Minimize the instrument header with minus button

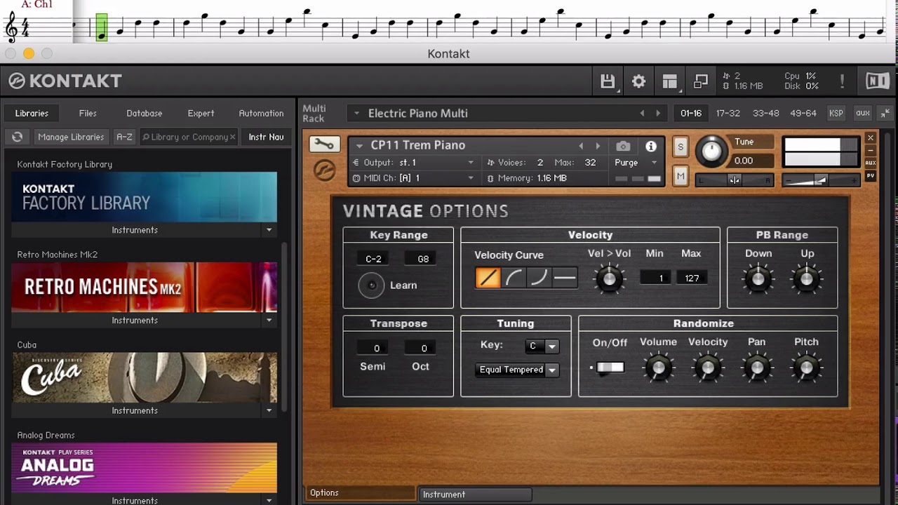point(871,151)
